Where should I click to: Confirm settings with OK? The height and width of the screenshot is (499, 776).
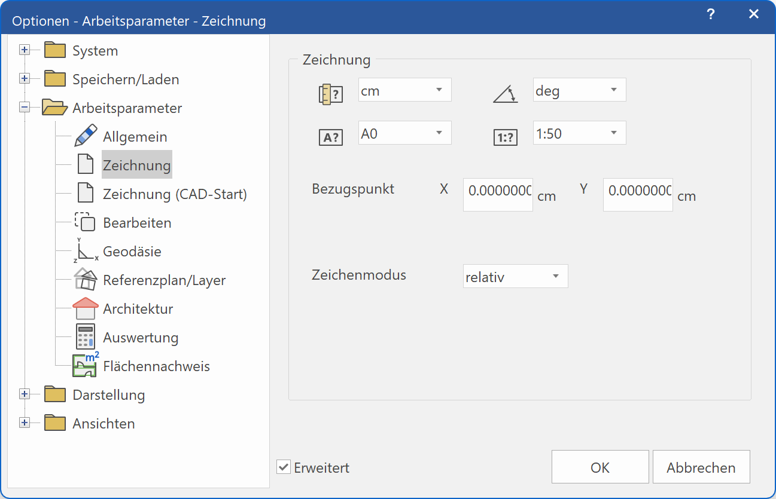[600, 467]
